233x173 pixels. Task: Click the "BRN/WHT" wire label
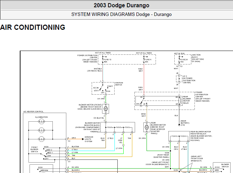tap(143, 115)
